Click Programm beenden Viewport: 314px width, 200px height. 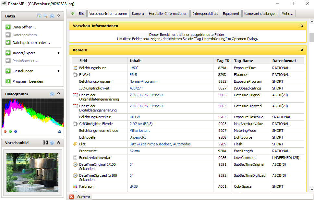pyautogui.click(x=28, y=81)
